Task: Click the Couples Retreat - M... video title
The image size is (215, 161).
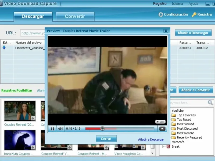Action: (92, 154)
